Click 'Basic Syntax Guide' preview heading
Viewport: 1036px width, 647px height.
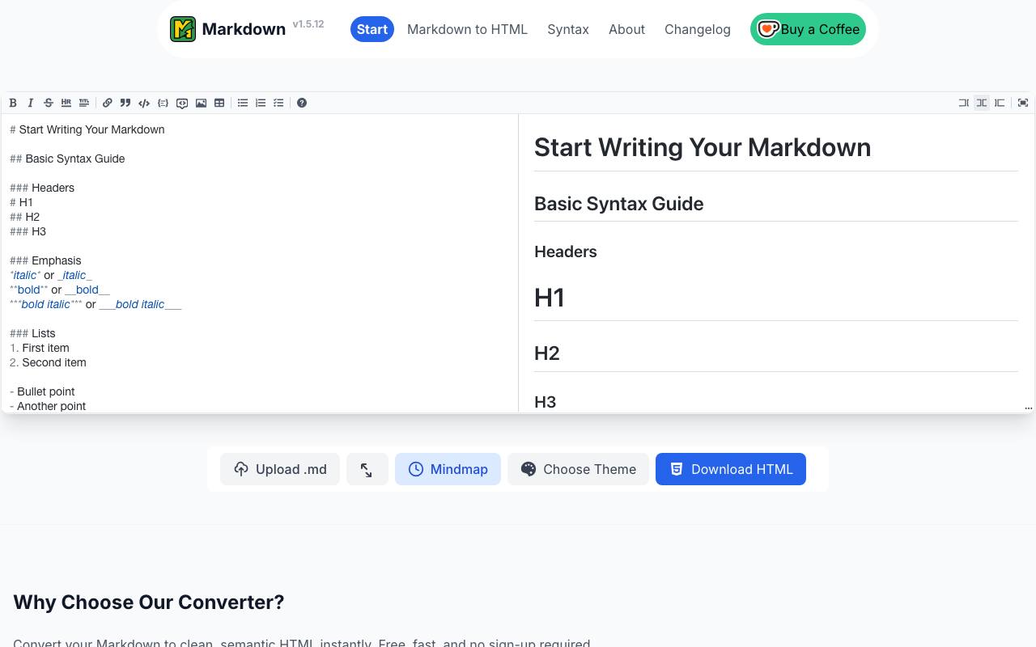click(x=618, y=204)
